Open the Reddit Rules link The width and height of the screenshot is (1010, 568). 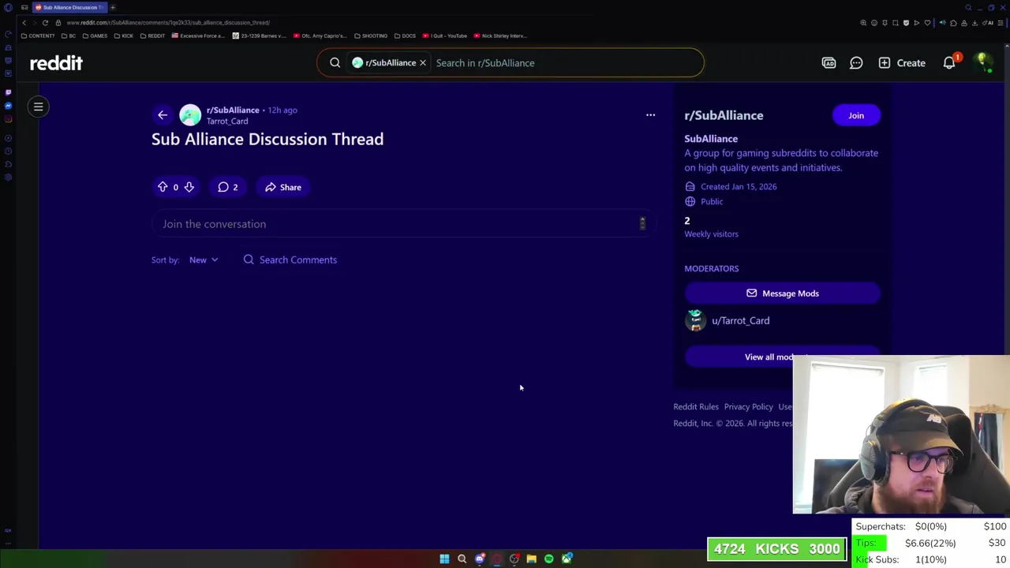click(x=696, y=407)
